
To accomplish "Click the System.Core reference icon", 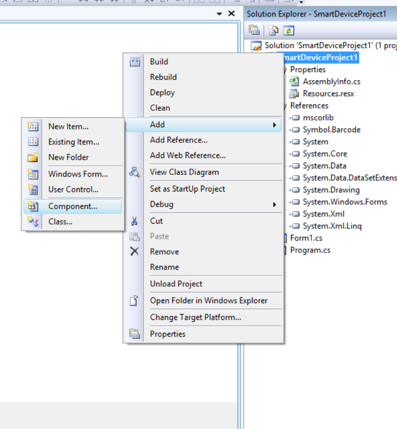I will [295, 154].
